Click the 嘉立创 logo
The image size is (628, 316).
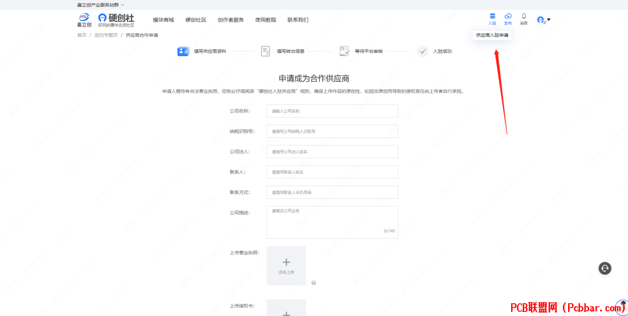coord(84,20)
